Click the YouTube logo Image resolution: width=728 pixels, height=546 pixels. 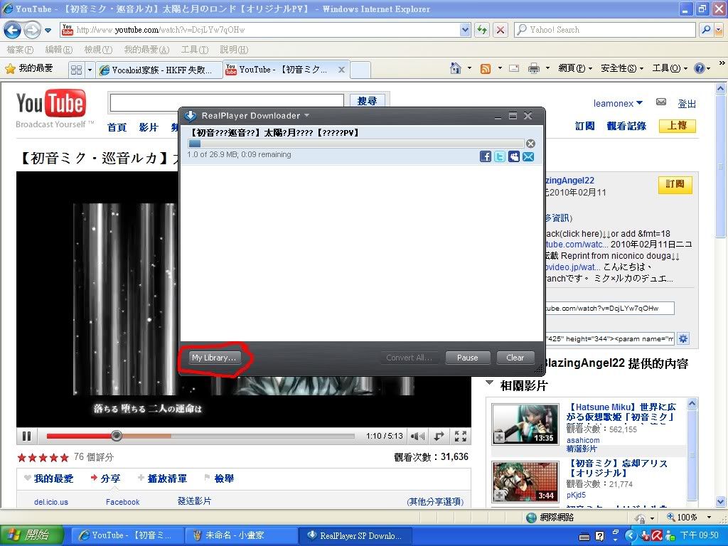(51, 103)
